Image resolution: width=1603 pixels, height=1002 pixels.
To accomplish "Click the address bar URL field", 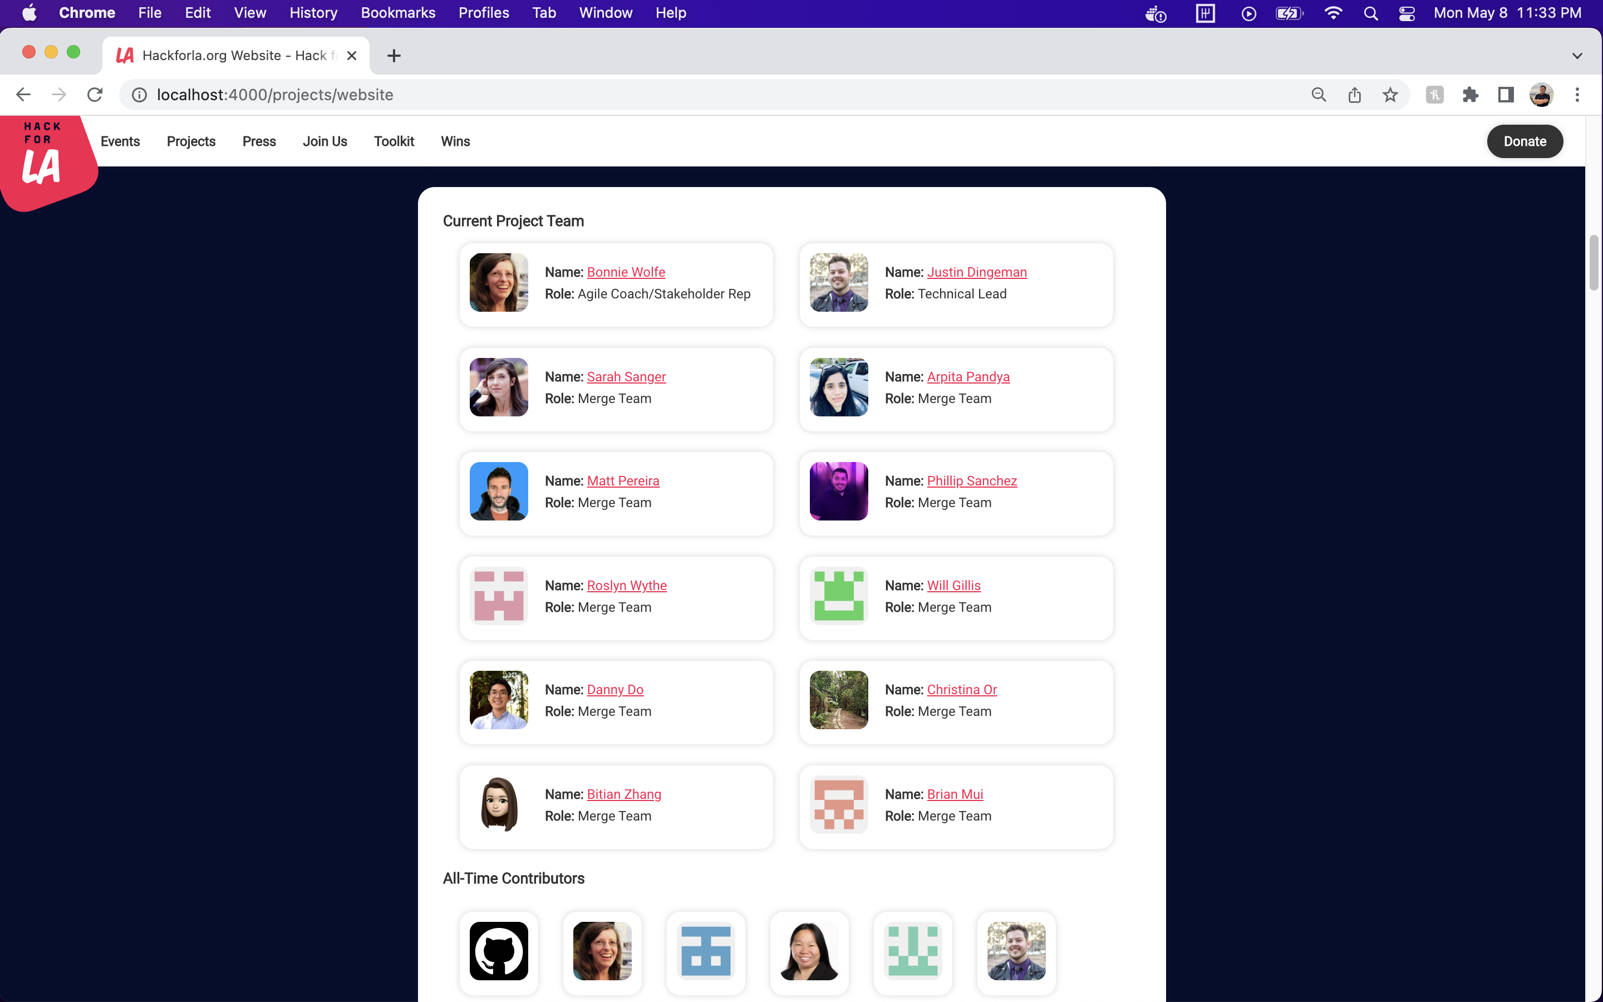I will click(x=662, y=95).
